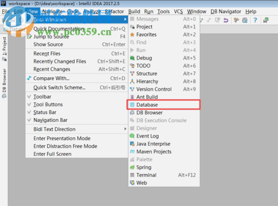
Task: Select Ant Build in the submenu
Action: pyautogui.click(x=164, y=97)
